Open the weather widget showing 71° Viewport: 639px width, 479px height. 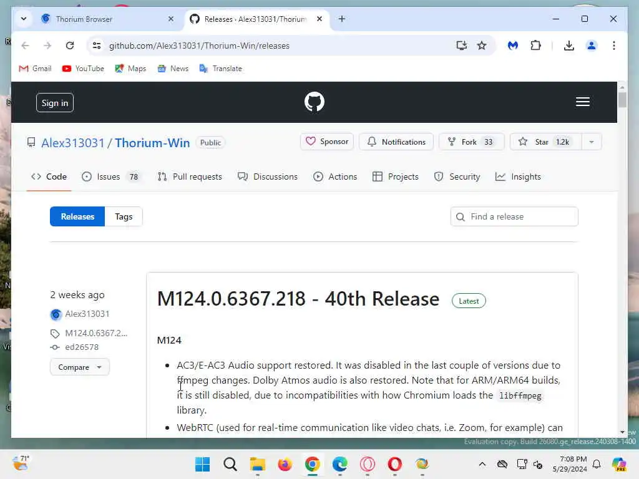point(21,463)
